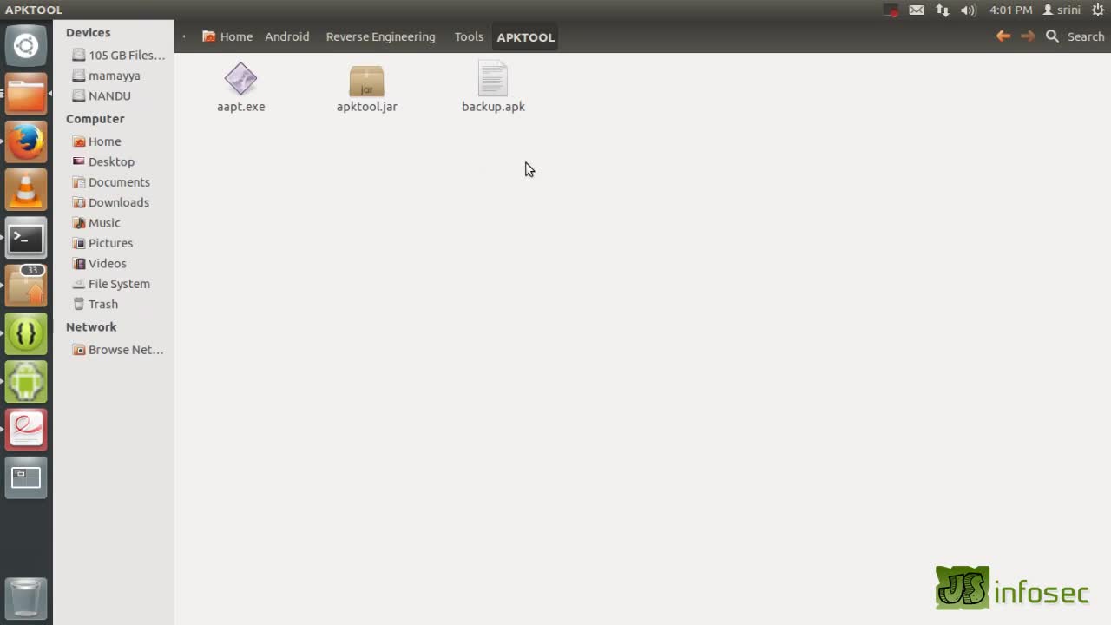Open the Terminal launcher icon
Viewport: 1111px width, 625px height.
(26, 237)
